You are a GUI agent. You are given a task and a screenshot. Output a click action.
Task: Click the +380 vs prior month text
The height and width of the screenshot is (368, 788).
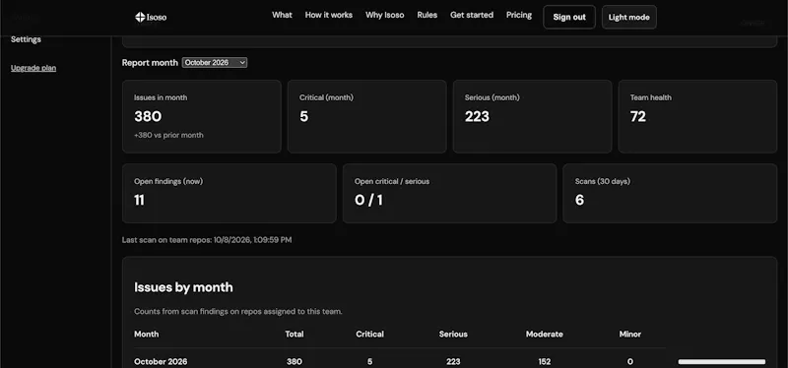tap(168, 135)
